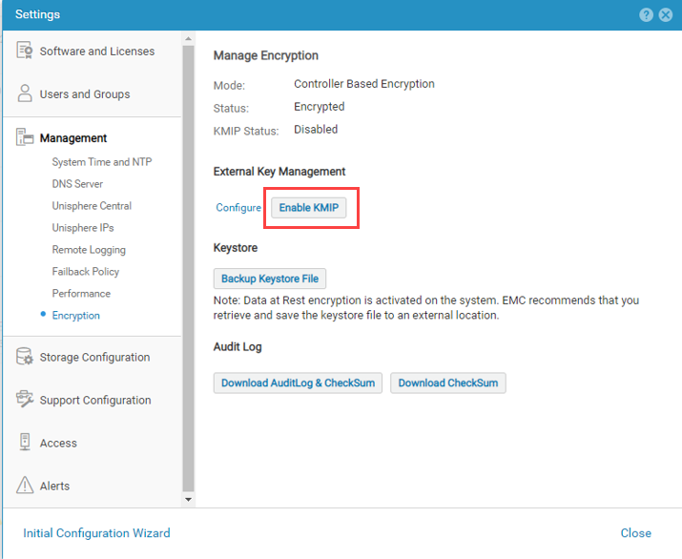Click the 'Controller Based Encryption' mode value
This screenshot has height=559, width=682.
(x=364, y=84)
